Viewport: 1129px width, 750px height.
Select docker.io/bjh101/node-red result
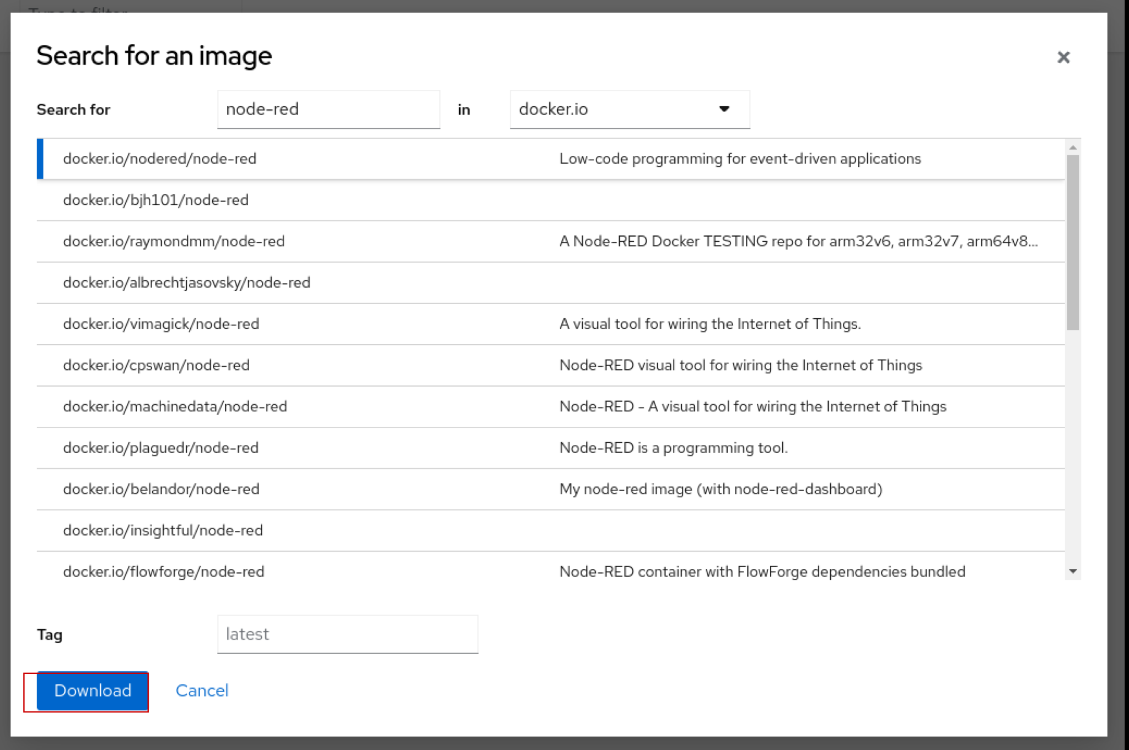(156, 200)
